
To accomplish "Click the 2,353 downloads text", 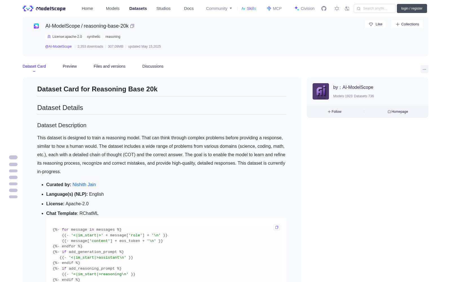I will tap(90, 47).
